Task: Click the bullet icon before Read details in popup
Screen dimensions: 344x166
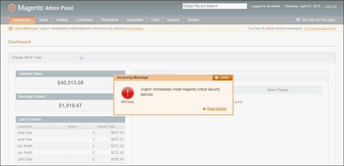Action: click(x=204, y=109)
